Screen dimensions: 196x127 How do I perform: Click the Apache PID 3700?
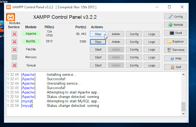49,35
